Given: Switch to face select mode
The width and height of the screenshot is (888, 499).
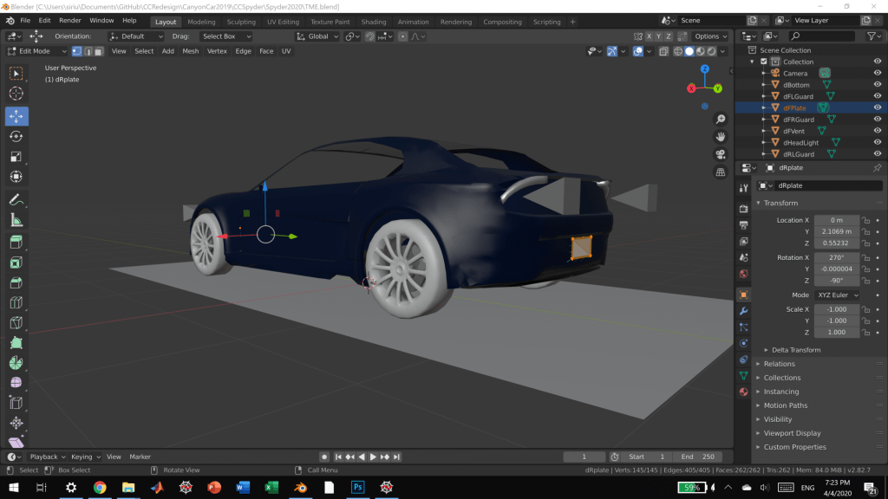Looking at the screenshot, I should [99, 51].
